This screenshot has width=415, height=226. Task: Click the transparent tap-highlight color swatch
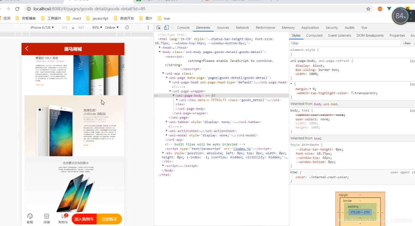click(353, 93)
